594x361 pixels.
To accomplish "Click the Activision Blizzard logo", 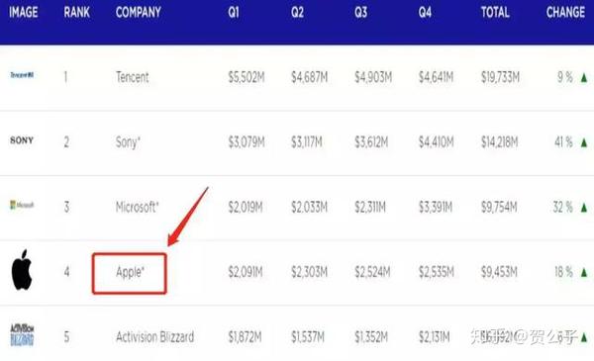I will (x=22, y=335).
